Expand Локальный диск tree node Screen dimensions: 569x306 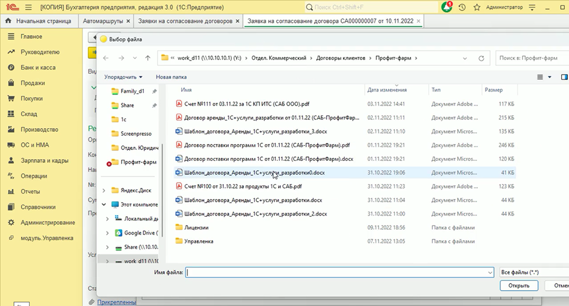pos(107,219)
